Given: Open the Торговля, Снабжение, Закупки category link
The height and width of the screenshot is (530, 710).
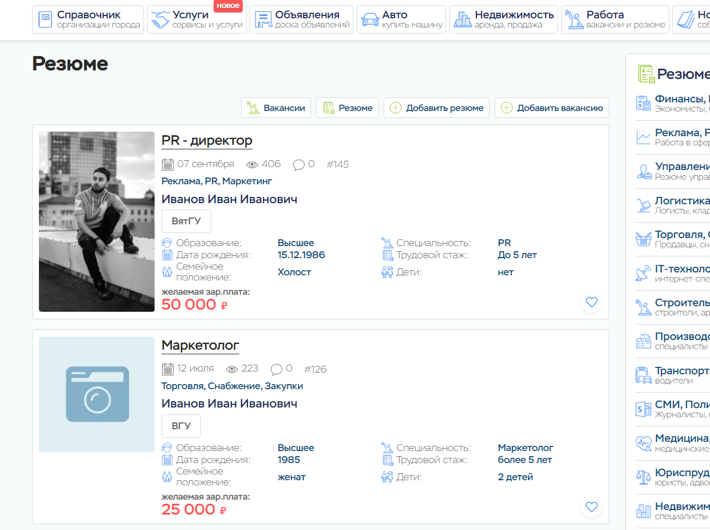Looking at the screenshot, I should pyautogui.click(x=232, y=386).
